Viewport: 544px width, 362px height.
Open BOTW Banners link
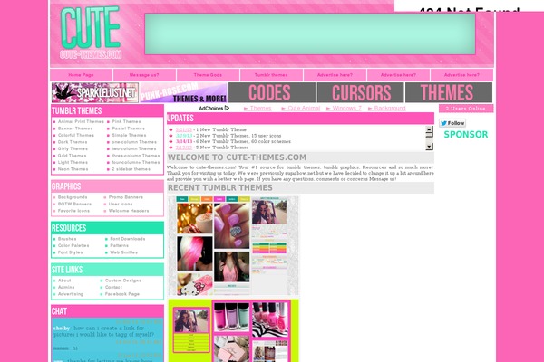pyautogui.click(x=74, y=204)
